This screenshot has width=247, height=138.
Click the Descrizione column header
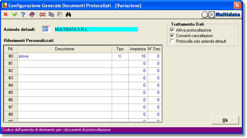click(x=65, y=49)
